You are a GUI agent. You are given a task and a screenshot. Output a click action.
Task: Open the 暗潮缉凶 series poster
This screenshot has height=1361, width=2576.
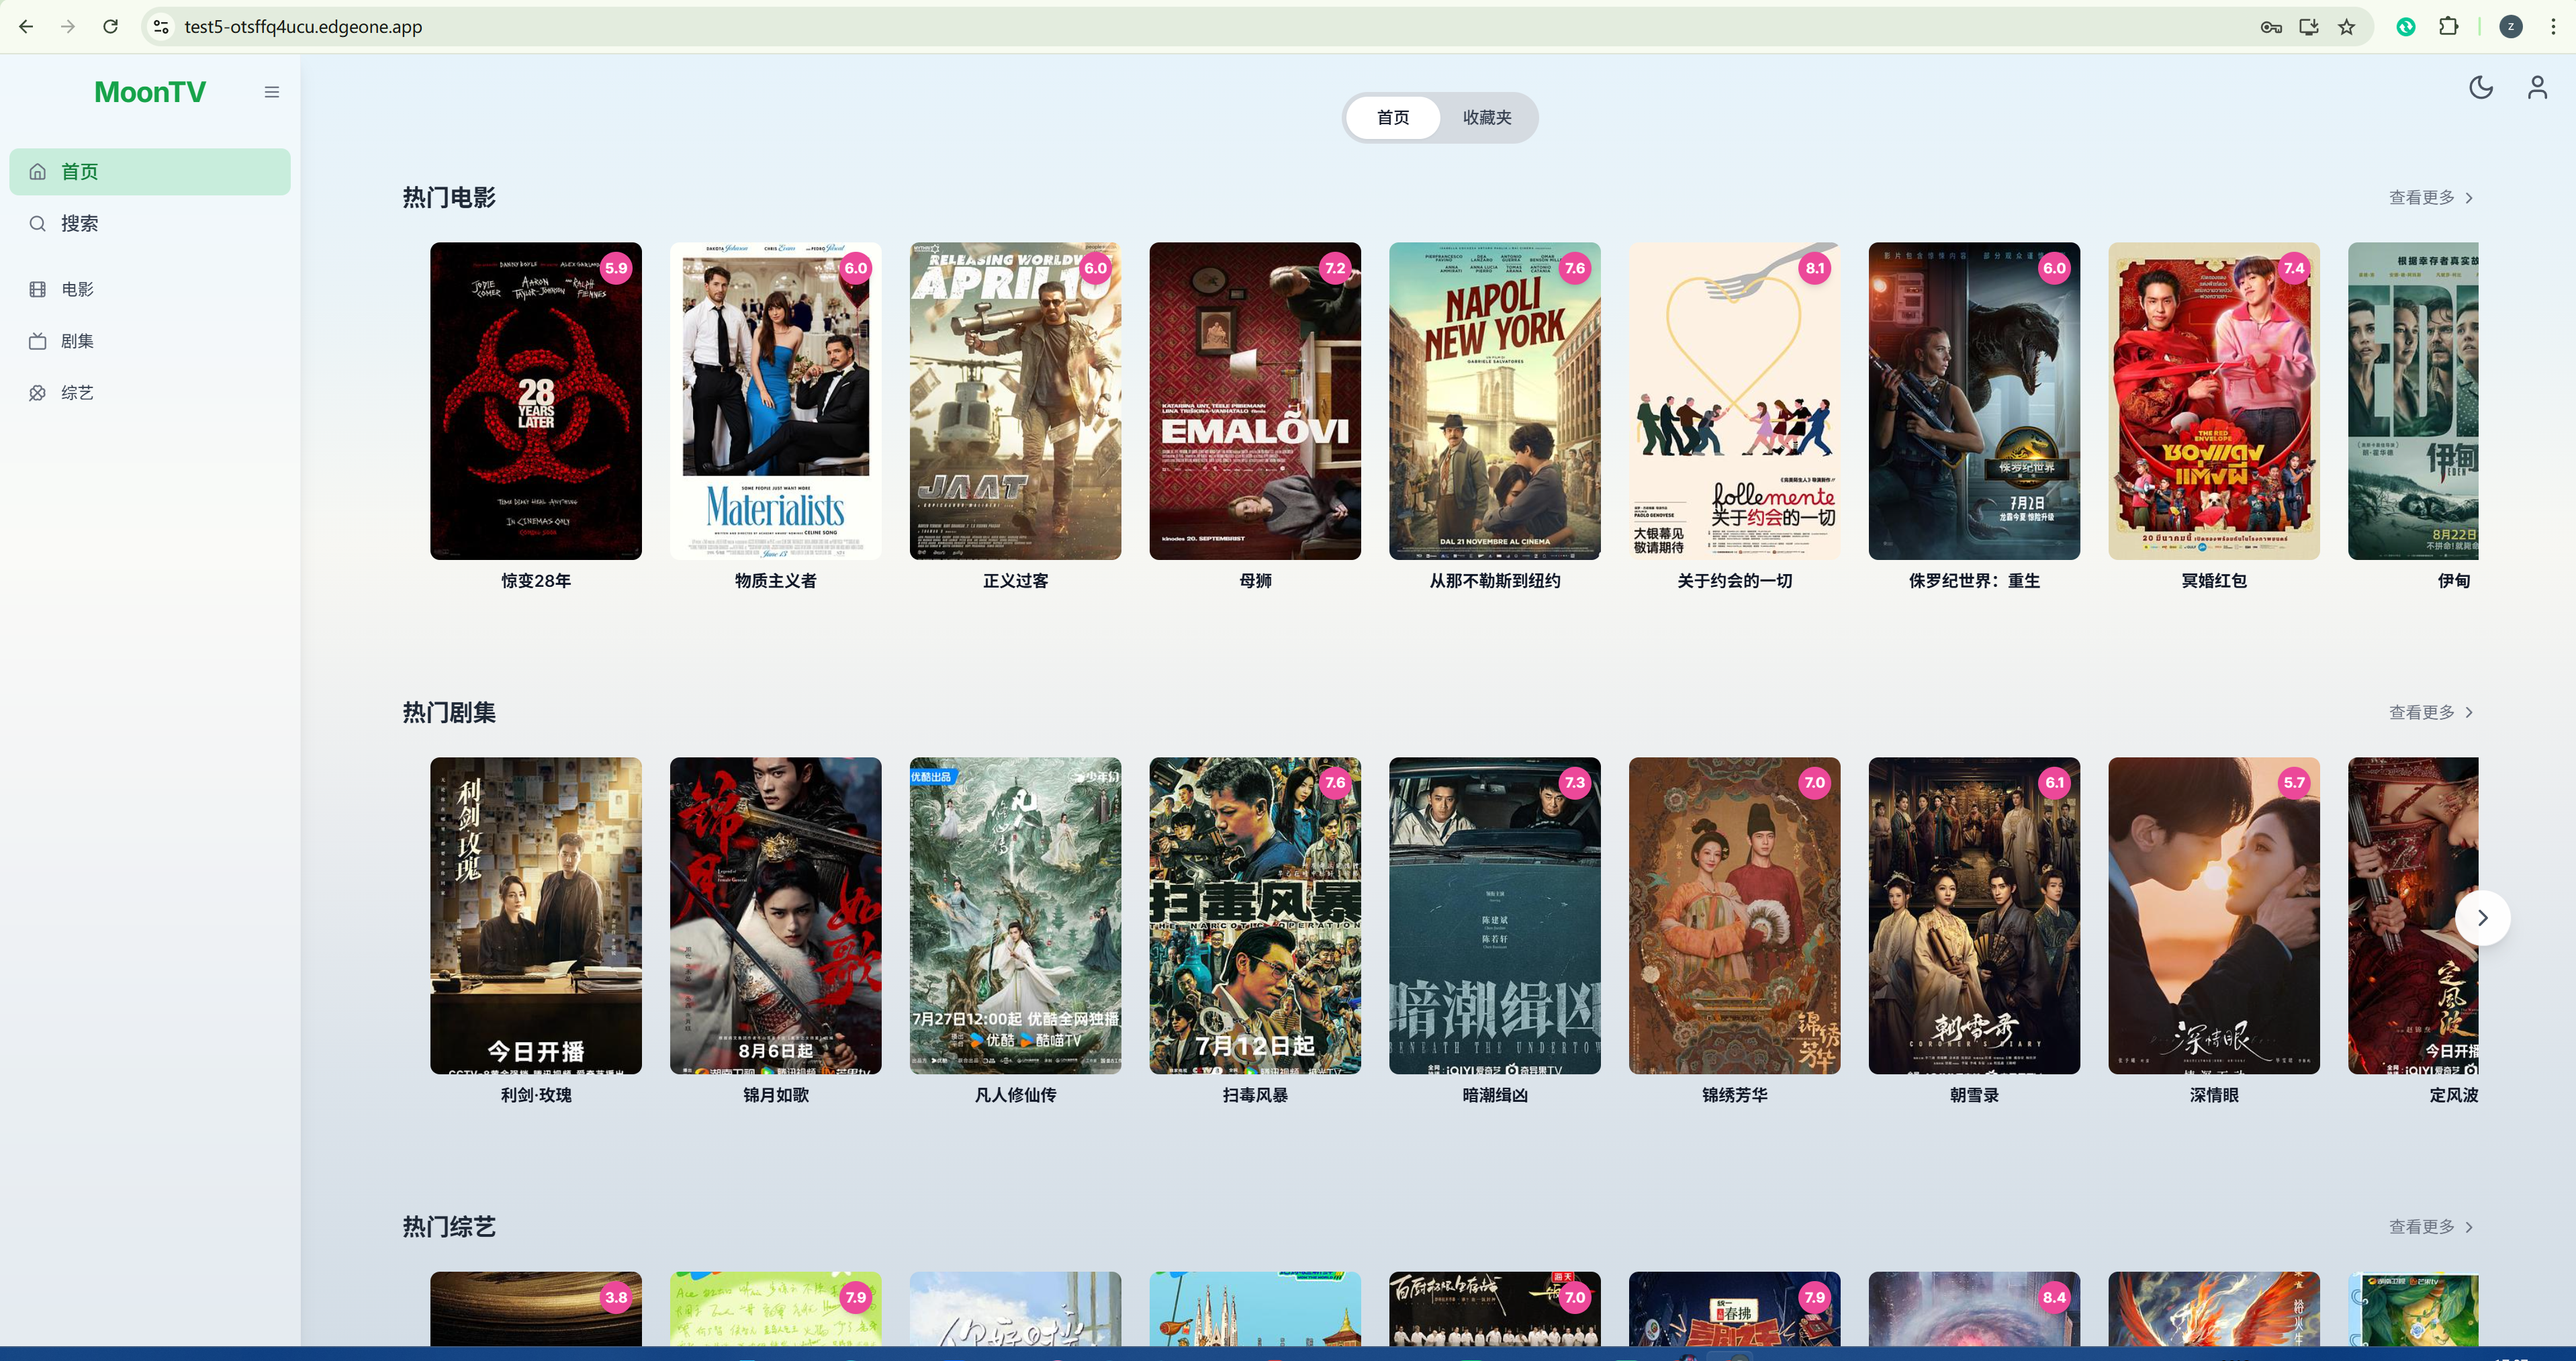1495,916
